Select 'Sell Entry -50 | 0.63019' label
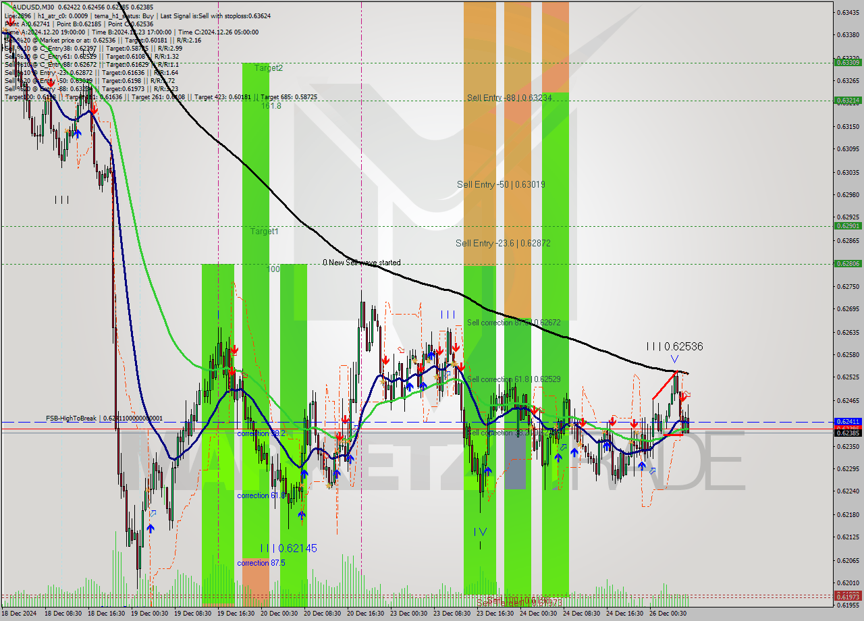Image resolution: width=864 pixels, height=621 pixels. click(x=501, y=184)
